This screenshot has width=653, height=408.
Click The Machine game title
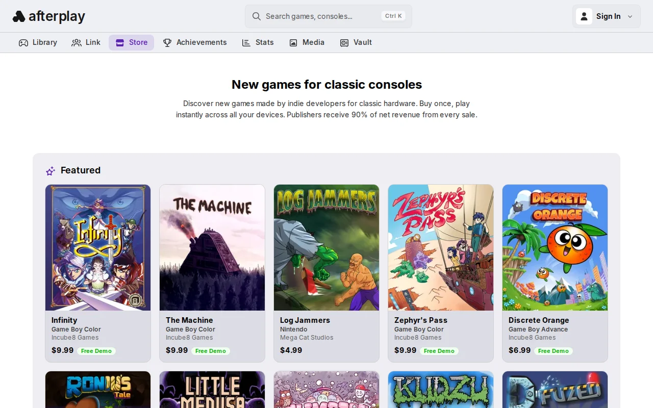189,320
